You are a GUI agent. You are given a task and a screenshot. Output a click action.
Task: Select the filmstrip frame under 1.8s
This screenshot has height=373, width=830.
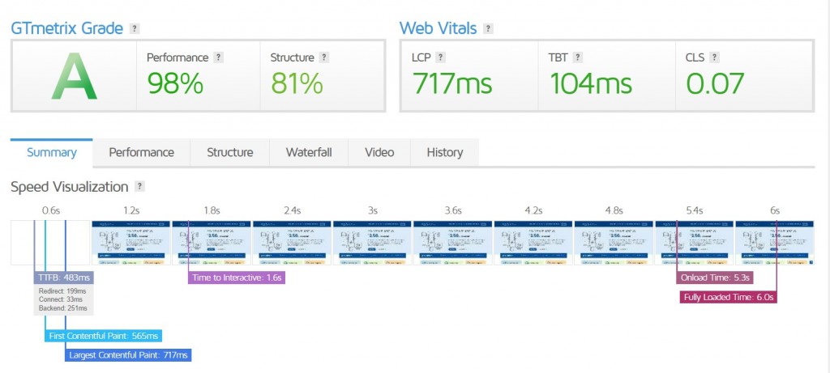pyautogui.click(x=212, y=243)
